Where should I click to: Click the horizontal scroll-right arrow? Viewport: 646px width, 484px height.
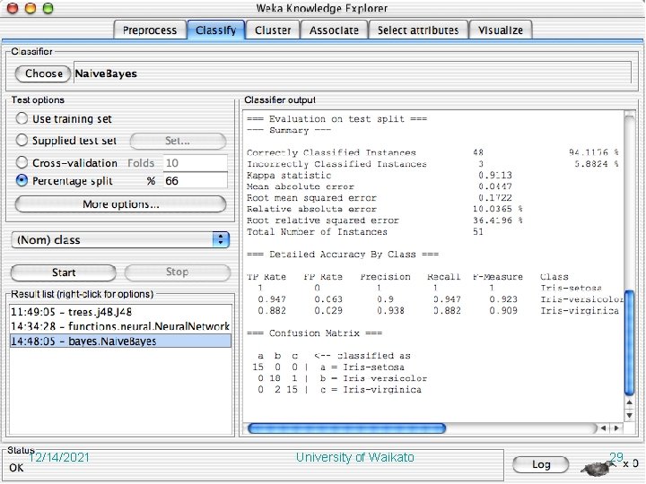[616, 428]
